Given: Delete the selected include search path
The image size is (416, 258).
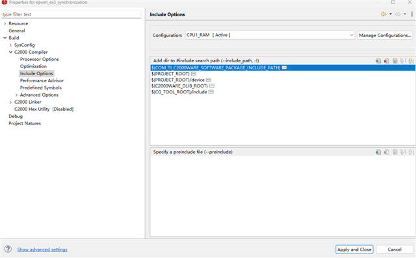Looking at the screenshot, I should pos(387,61).
